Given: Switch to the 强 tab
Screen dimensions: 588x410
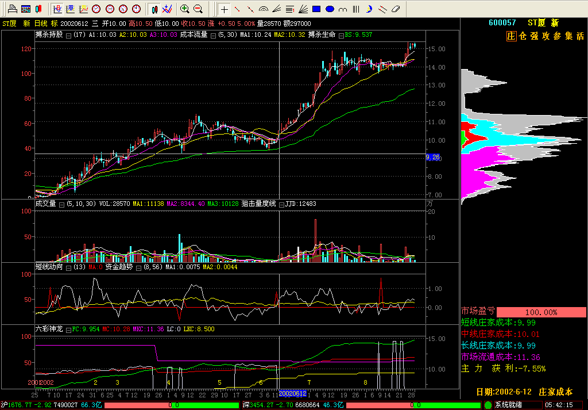Looking at the screenshot, I should tap(535, 36).
